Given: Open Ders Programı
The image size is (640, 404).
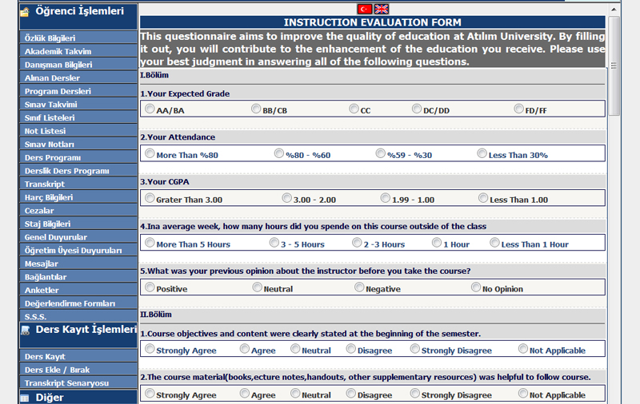Looking at the screenshot, I should coord(78,157).
